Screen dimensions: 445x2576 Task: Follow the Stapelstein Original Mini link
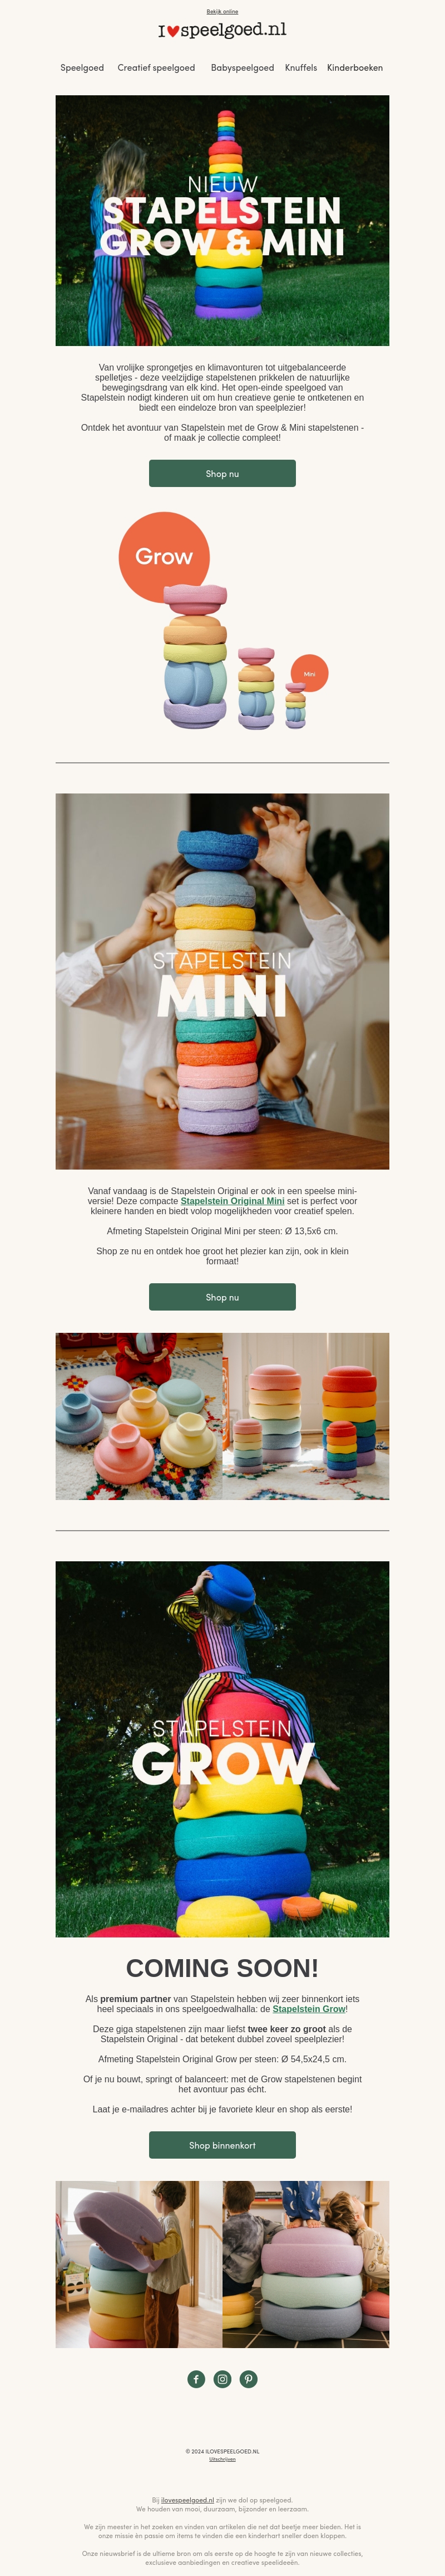pos(233,1201)
